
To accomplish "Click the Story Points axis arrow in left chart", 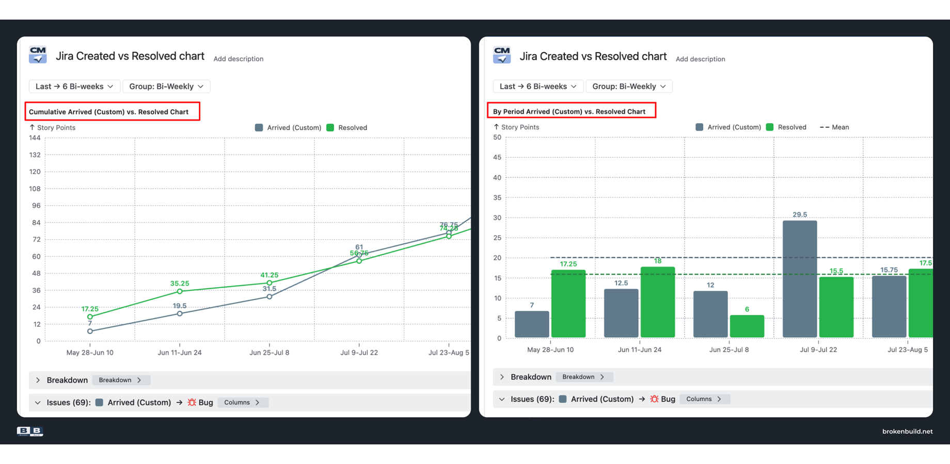I will tap(32, 127).
